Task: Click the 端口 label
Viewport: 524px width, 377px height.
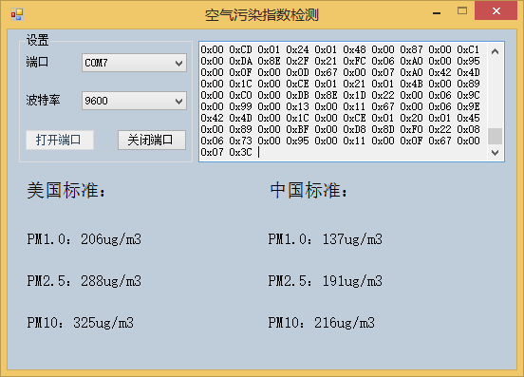Action: (37, 62)
